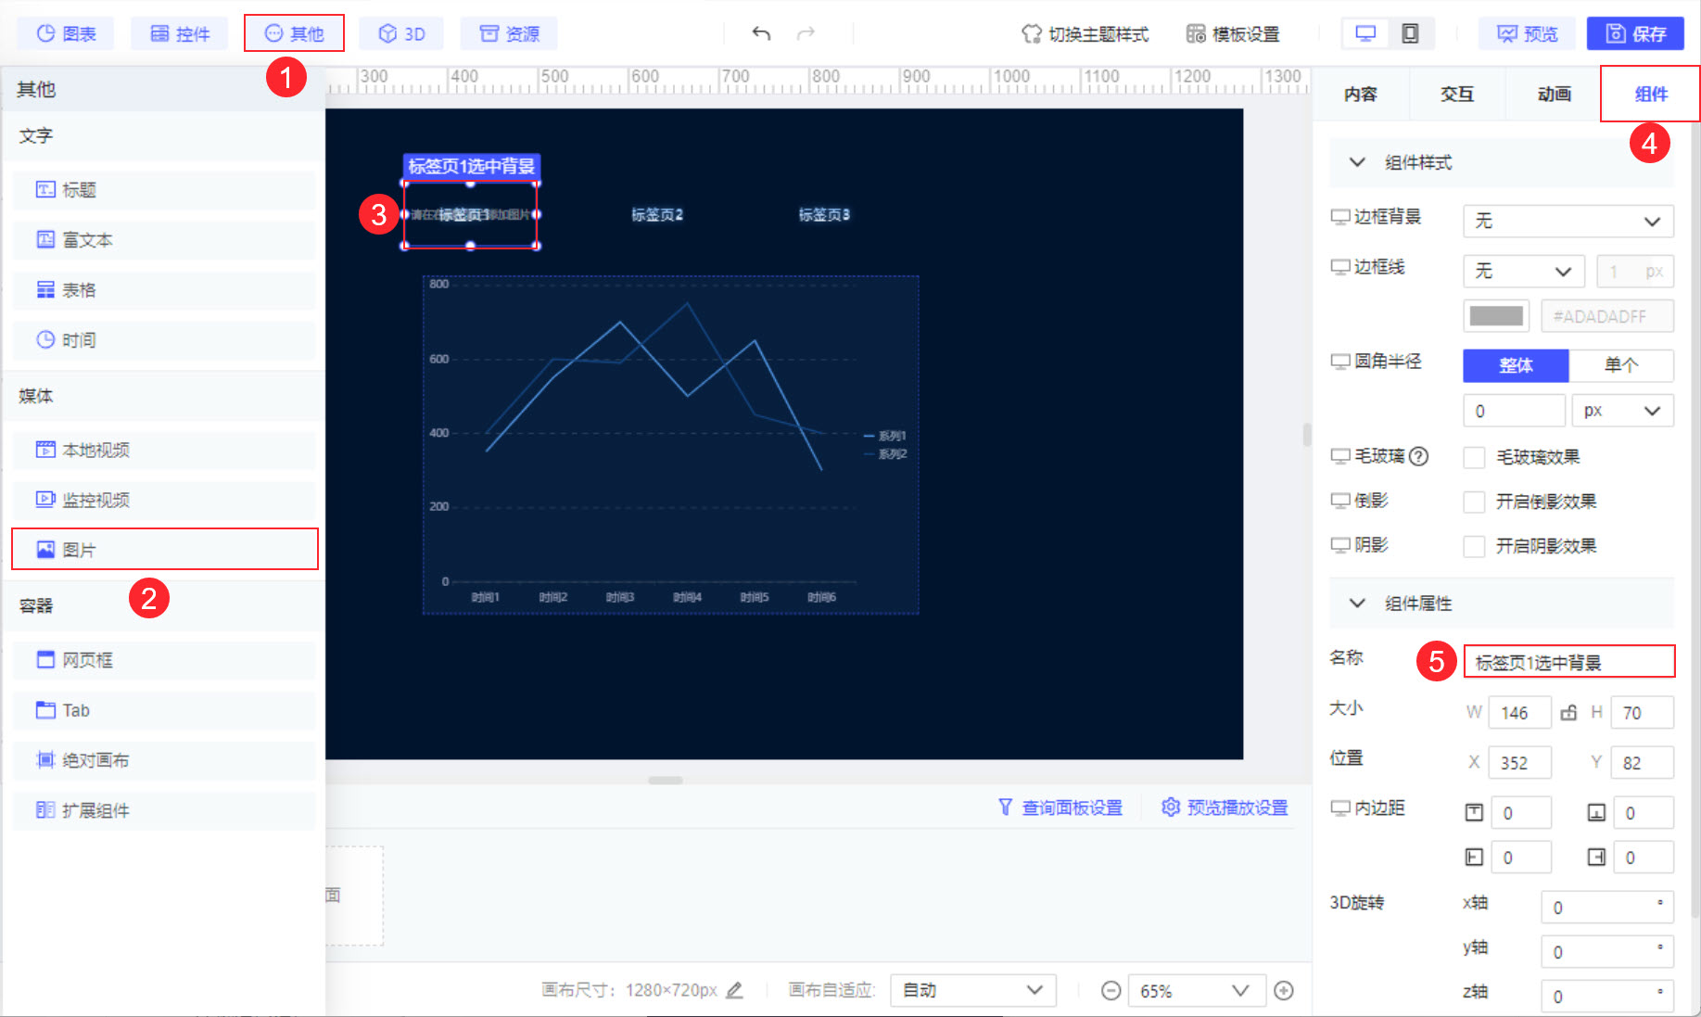The image size is (1701, 1017).
Task: Open 查询面板设置 query panel settings
Action: point(1060,807)
